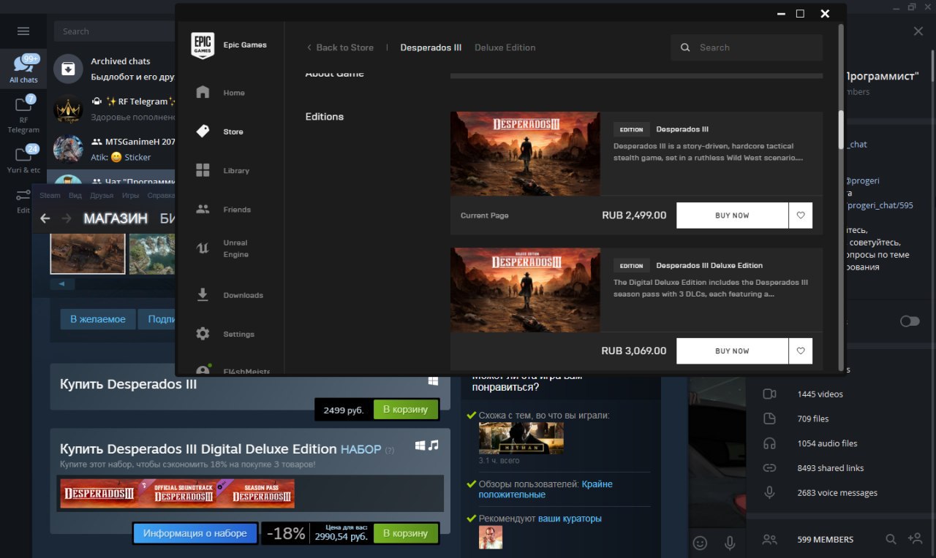The height and width of the screenshot is (558, 936).
Task: Open Steam menu in Steam window
Action: 50,196
